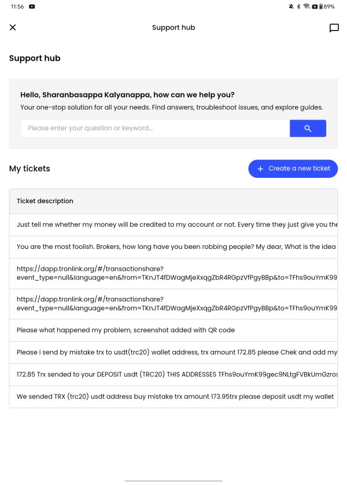Tap the Wi-Fi status icon

pos(307,6)
